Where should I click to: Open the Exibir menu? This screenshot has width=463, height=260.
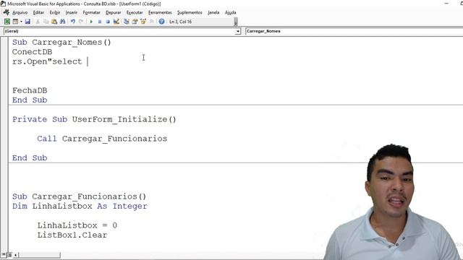coord(55,12)
